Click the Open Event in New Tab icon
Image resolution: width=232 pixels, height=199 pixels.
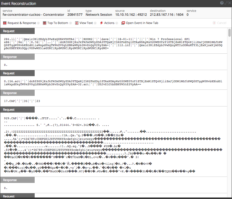pyautogui.click(x=123, y=23)
